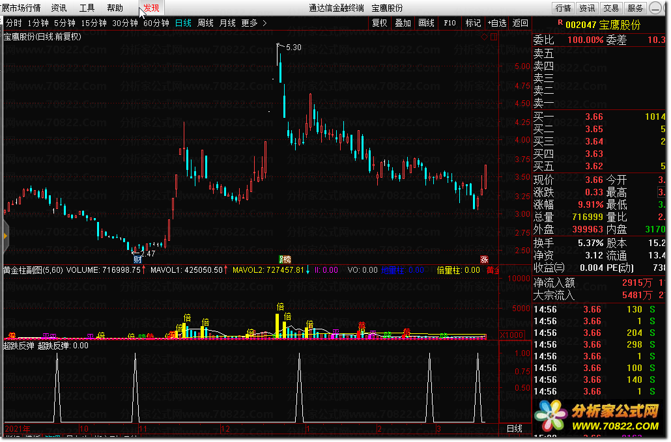Add stock via +自选 button
Viewport: 671px width, 442px height.
point(497,23)
